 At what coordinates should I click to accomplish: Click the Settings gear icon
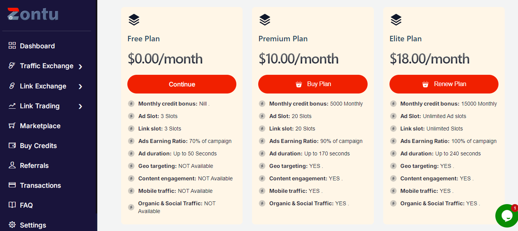(x=12, y=225)
